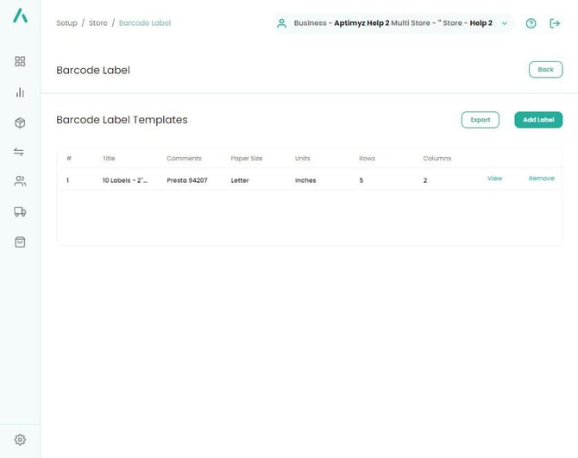Open the shopping bag icon
Viewport: 578px width, 458px height.
click(x=20, y=242)
